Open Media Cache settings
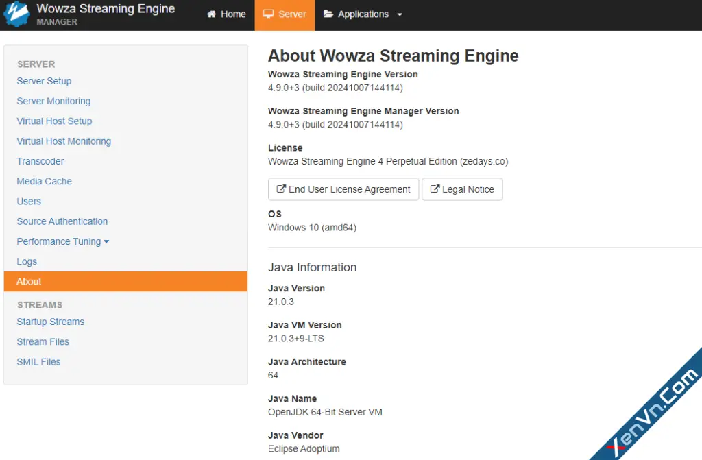The width and height of the screenshot is (702, 460). click(45, 182)
